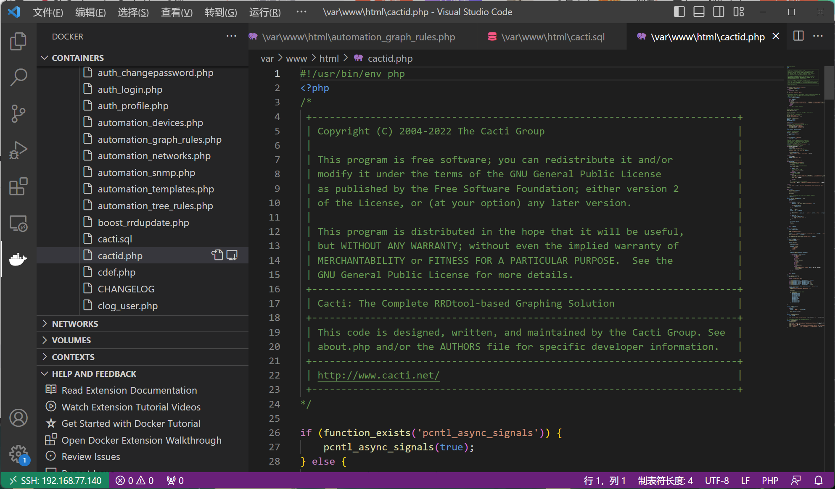The width and height of the screenshot is (835, 489).
Task: Open the 运行(R) menu
Action: point(264,12)
